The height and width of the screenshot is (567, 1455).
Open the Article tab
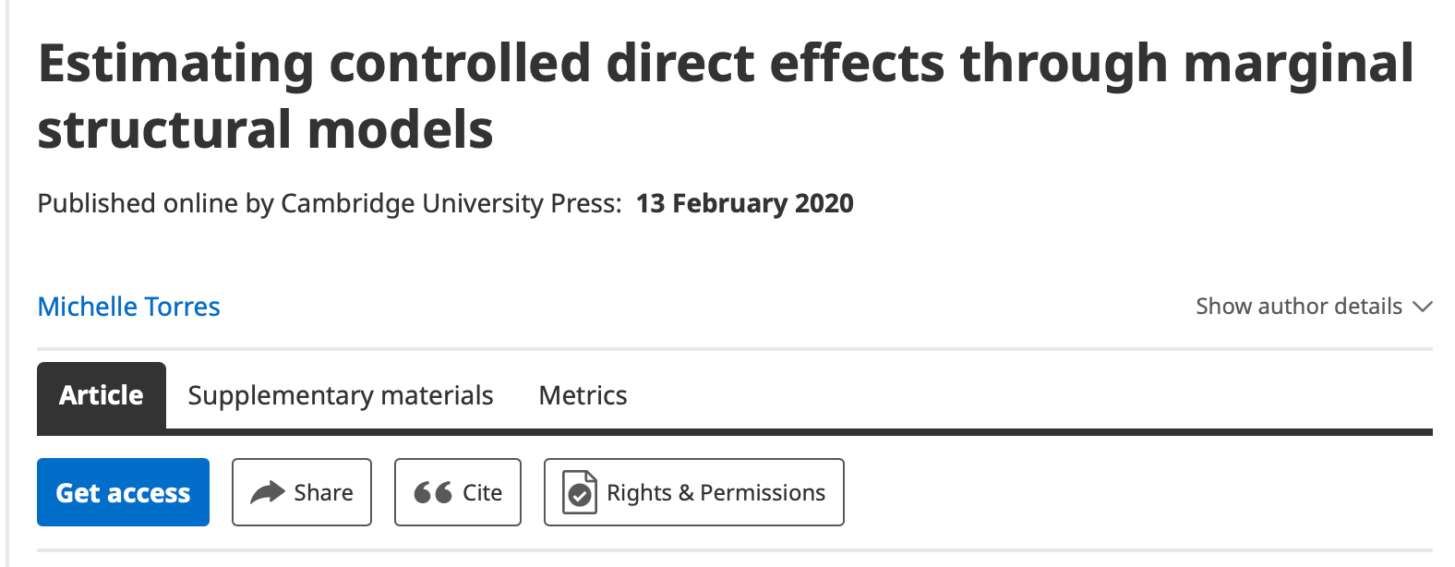pyautogui.click(x=102, y=395)
